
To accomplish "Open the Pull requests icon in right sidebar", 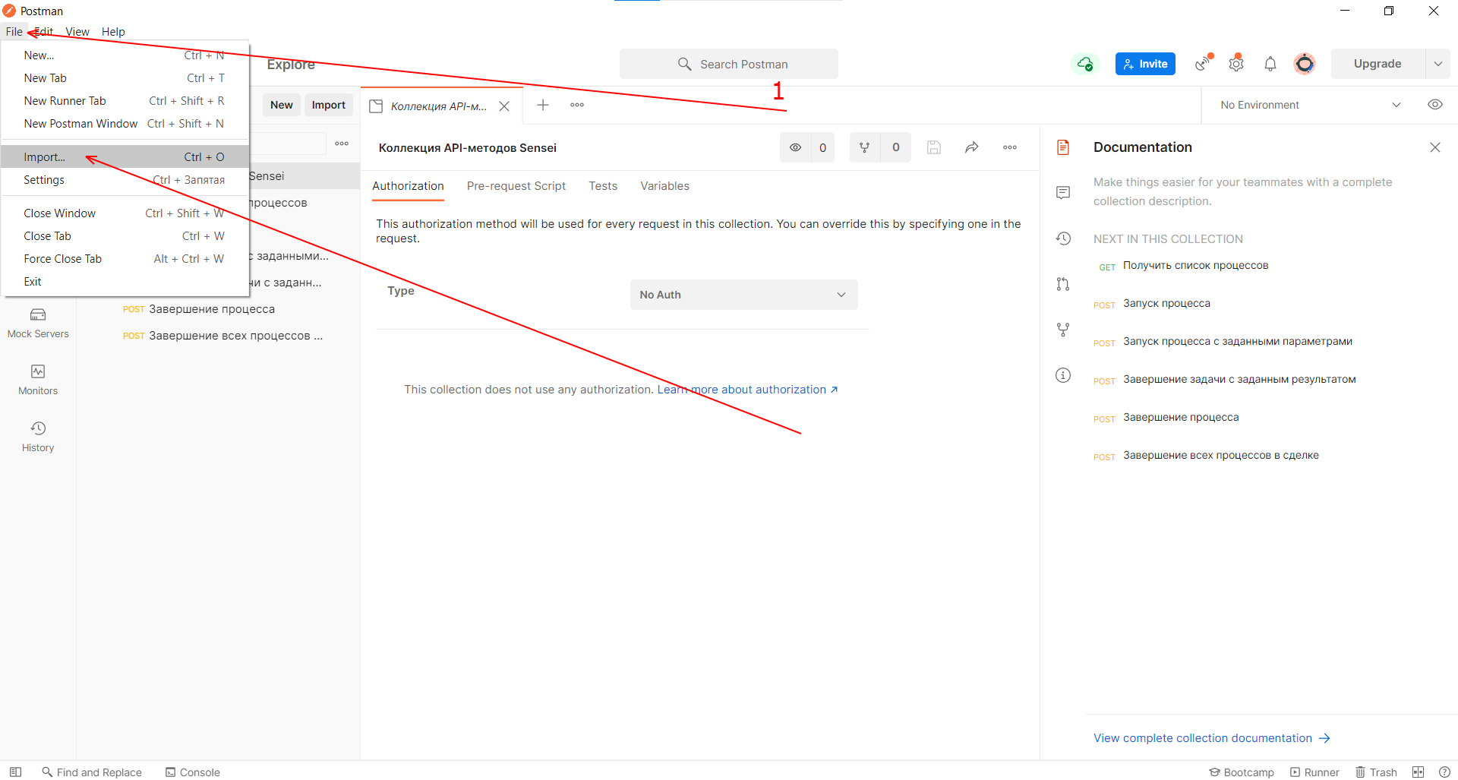I will [x=1063, y=284].
